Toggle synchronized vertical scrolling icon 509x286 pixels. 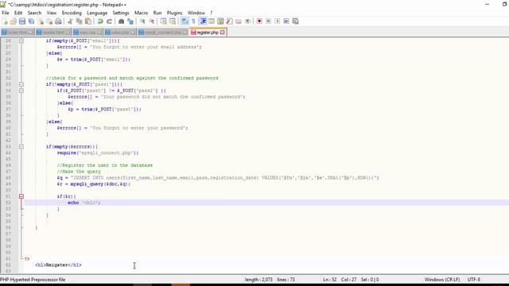163,21
